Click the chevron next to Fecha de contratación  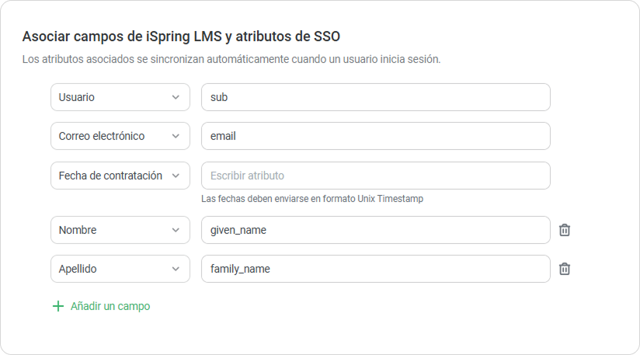point(176,176)
